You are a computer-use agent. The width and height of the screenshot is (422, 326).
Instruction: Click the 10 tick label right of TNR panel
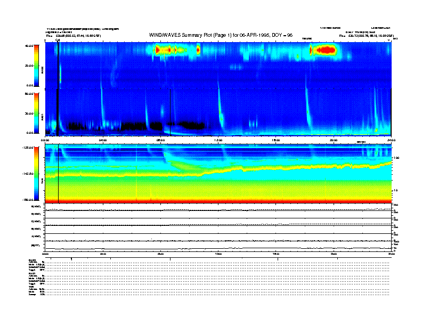[x=396, y=190]
